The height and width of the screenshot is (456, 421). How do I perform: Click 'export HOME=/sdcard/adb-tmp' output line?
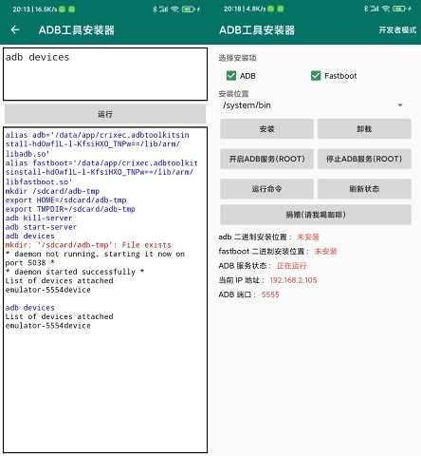point(65,200)
